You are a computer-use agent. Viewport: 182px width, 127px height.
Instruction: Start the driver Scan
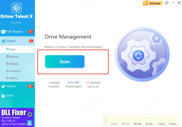click(x=65, y=62)
